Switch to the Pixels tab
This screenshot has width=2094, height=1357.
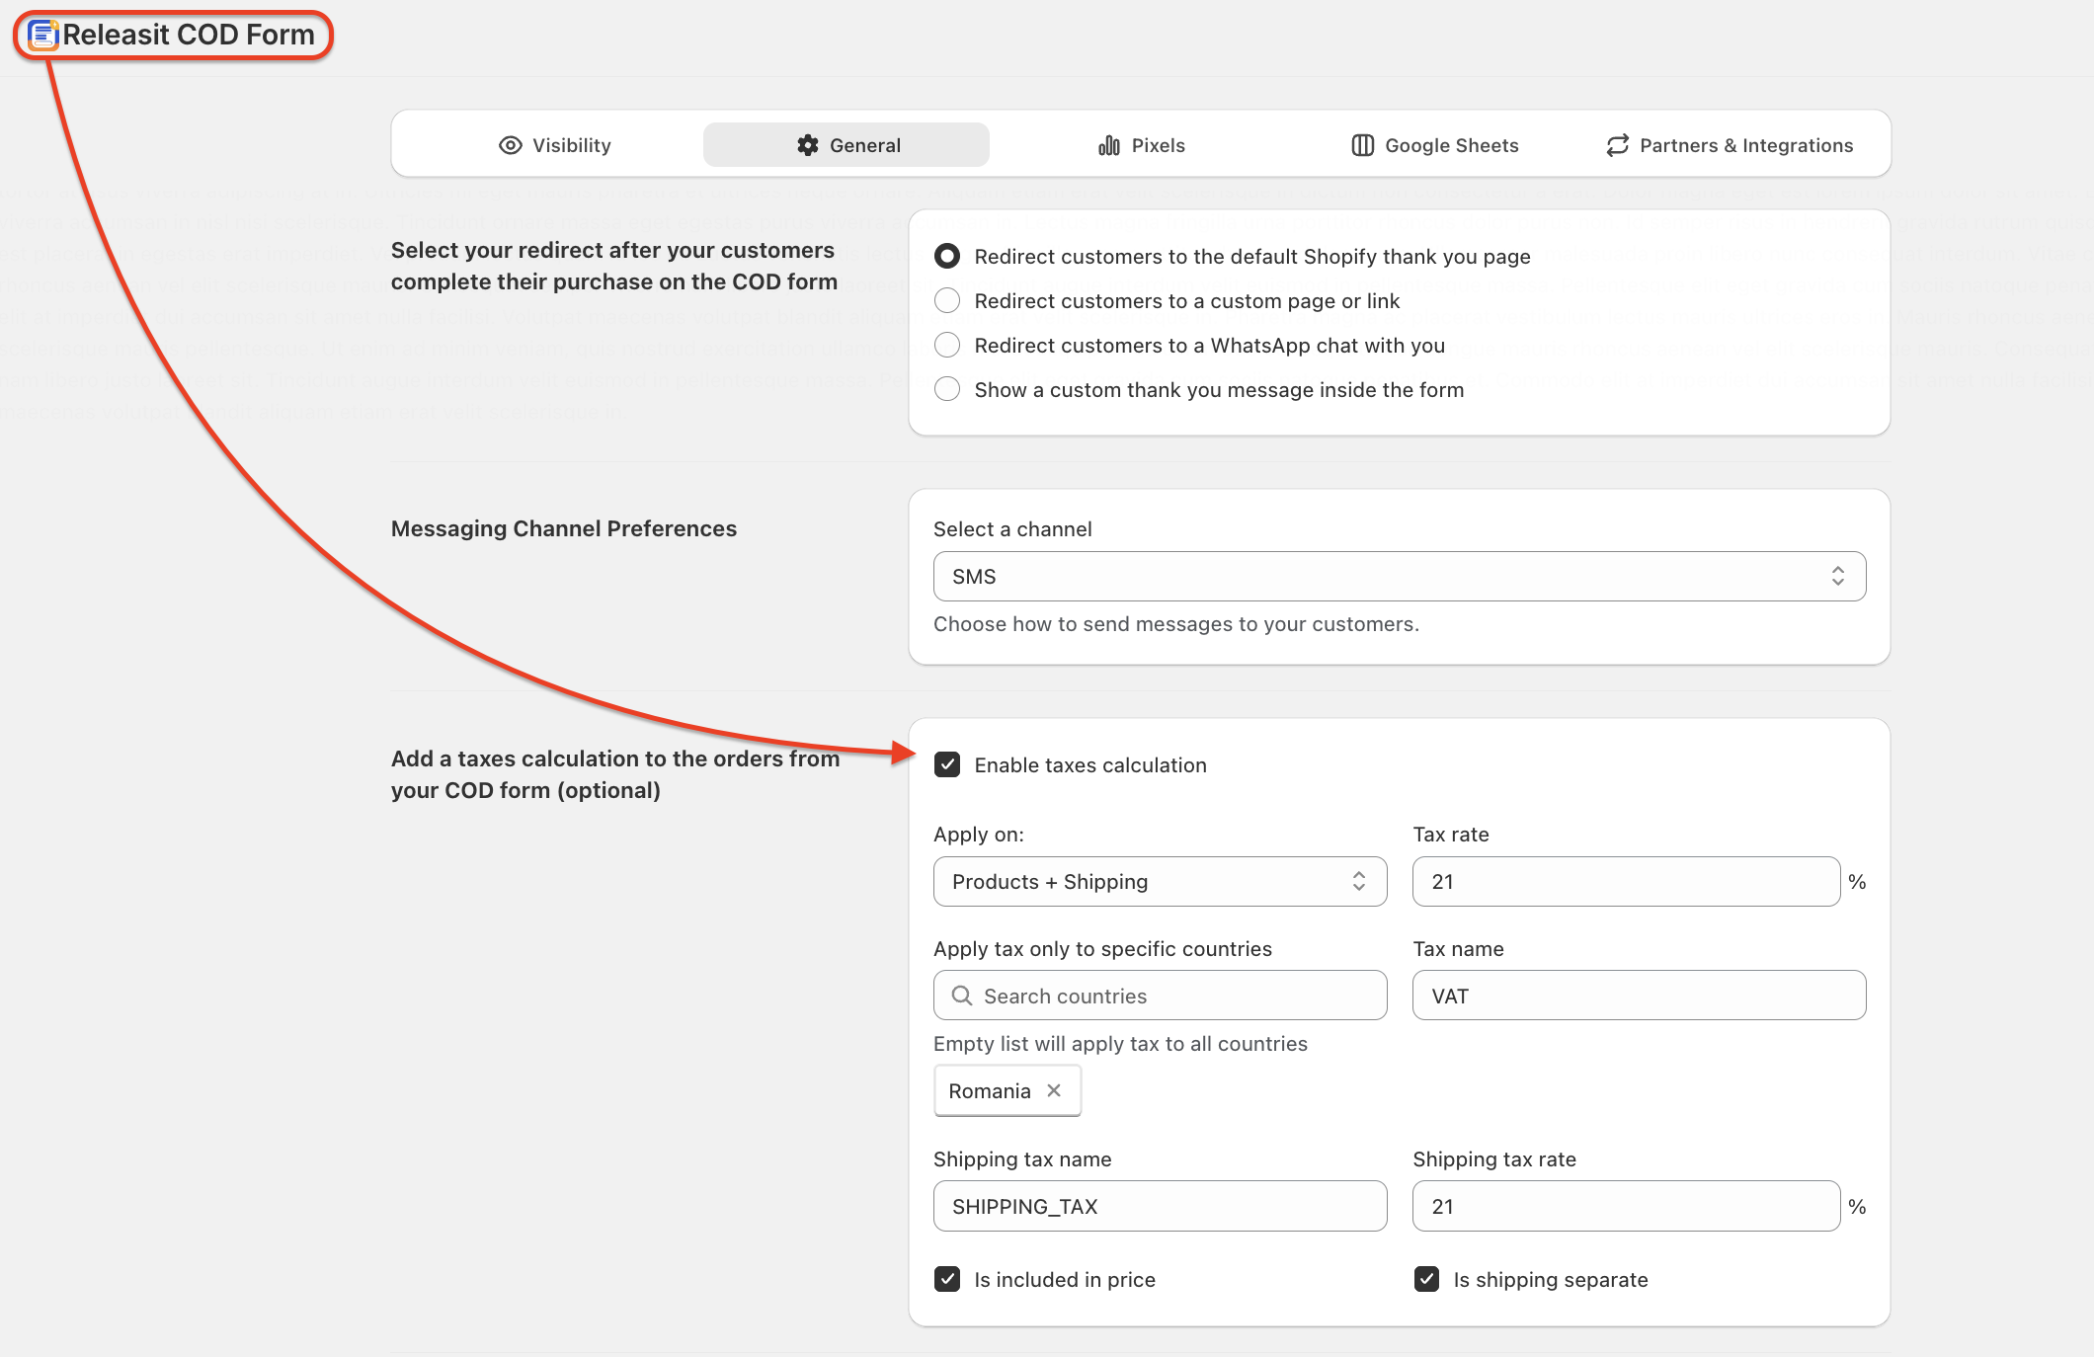[x=1142, y=145]
